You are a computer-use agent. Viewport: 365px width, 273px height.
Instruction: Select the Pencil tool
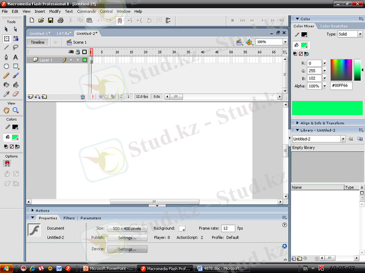click(x=6, y=76)
